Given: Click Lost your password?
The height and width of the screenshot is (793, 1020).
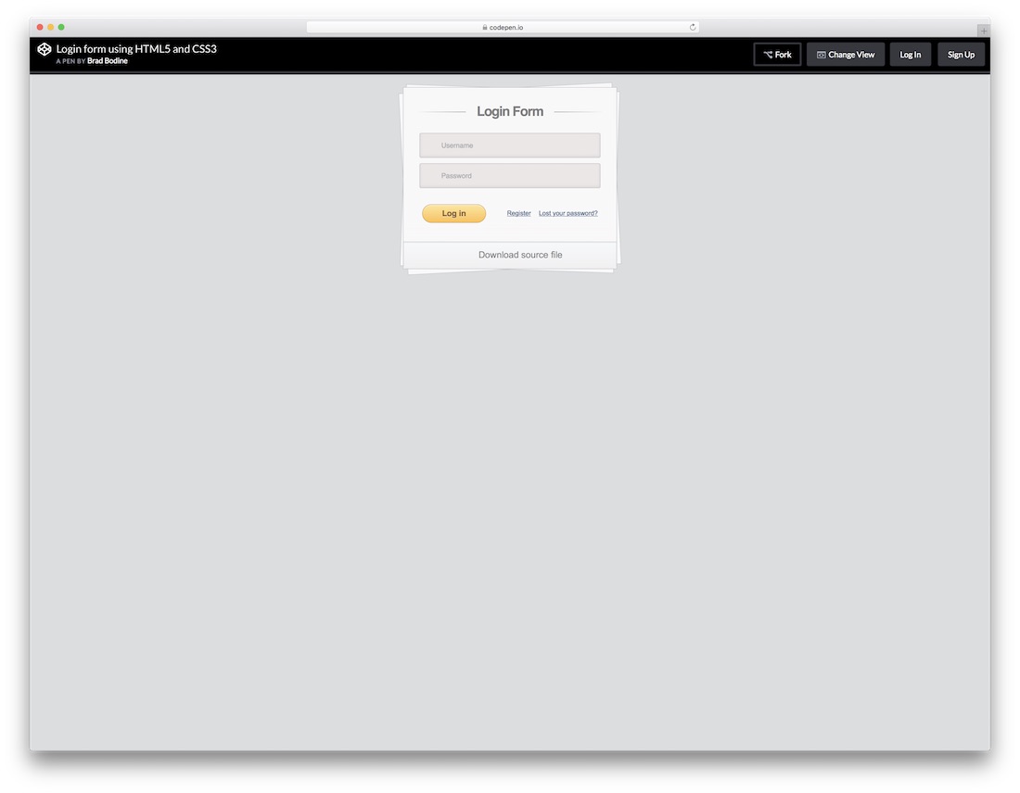Looking at the screenshot, I should point(567,213).
